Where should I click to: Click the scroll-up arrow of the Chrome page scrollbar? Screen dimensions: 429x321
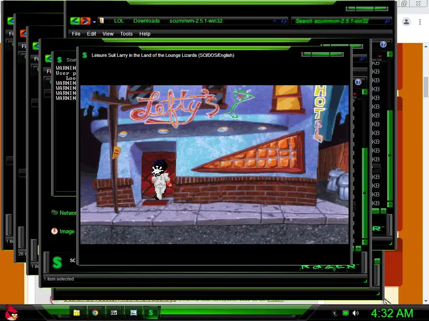[426, 46]
